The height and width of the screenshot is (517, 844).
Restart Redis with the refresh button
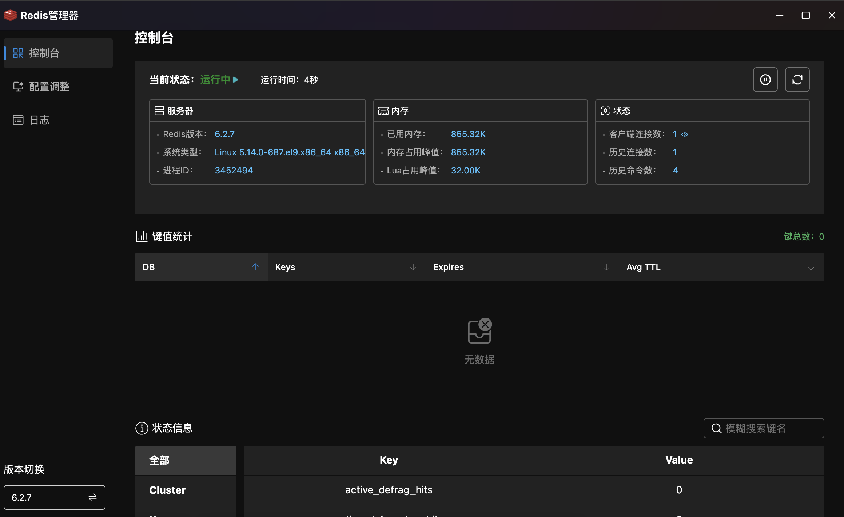pyautogui.click(x=797, y=80)
